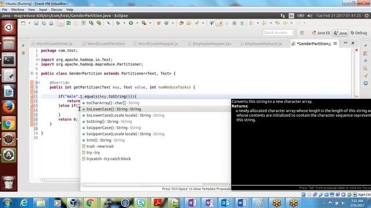Screen dimensions: 371x208
Task: Select toUpperCase(Locale locale) proposal
Action: coord(155,134)
